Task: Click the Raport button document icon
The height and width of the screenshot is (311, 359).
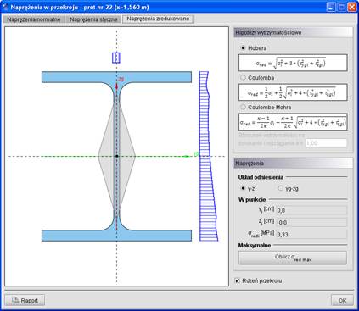Action: 15,300
